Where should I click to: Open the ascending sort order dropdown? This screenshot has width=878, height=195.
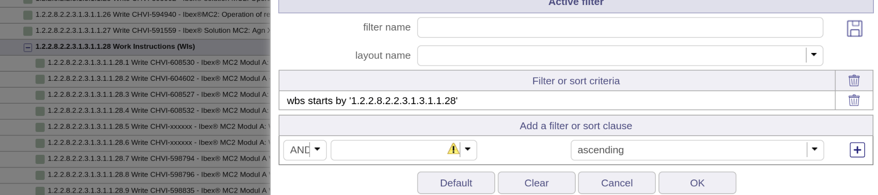[814, 150]
